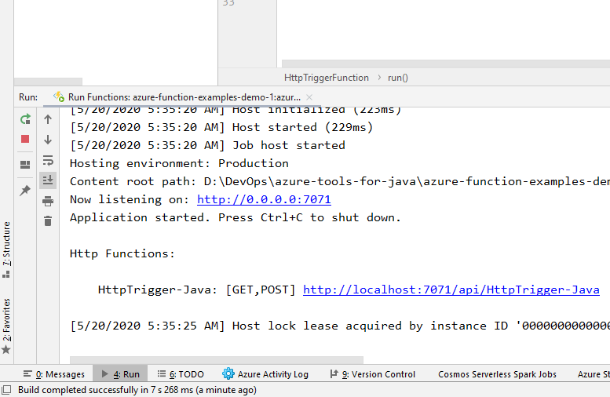This screenshot has width=610, height=397.
Task: Click the 'Job host started' log line
Action: [x=207, y=145]
